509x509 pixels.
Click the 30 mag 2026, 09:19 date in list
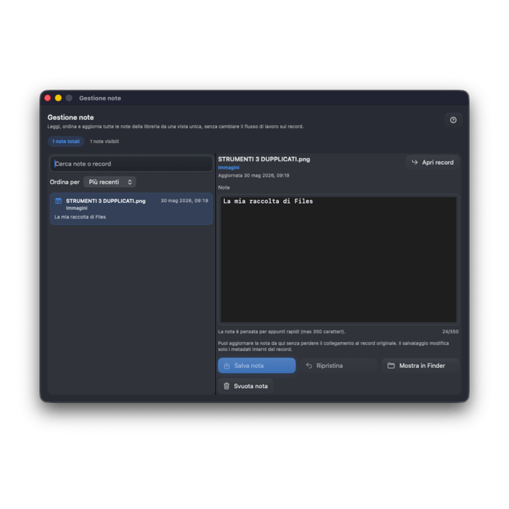pyautogui.click(x=185, y=201)
